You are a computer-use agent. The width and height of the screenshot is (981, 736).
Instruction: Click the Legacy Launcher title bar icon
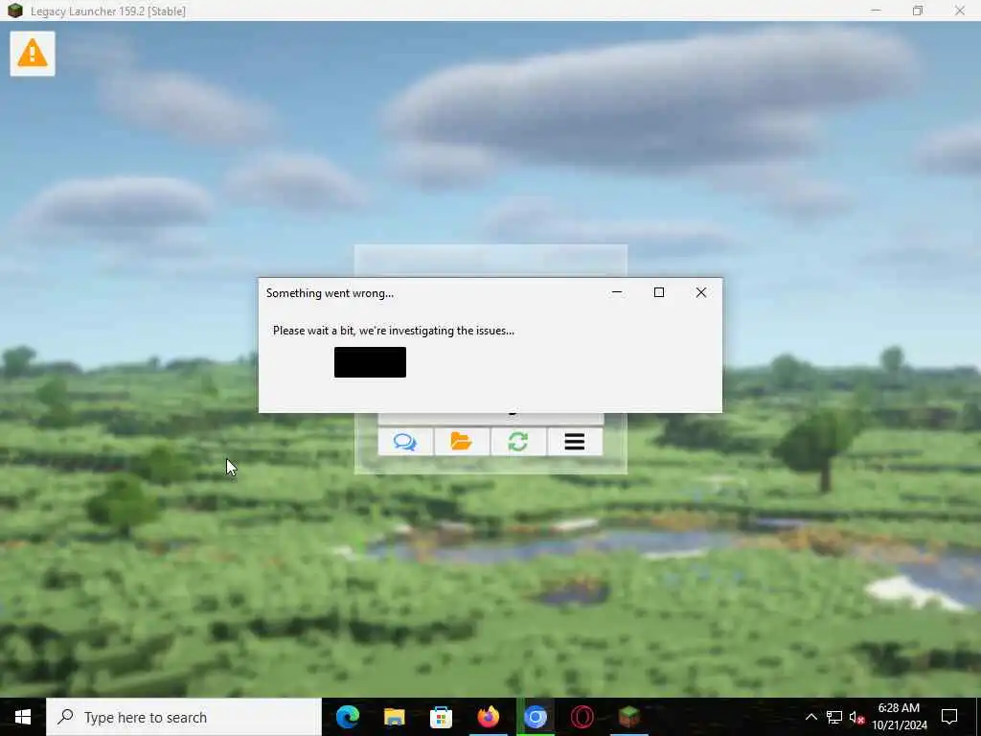coord(15,11)
